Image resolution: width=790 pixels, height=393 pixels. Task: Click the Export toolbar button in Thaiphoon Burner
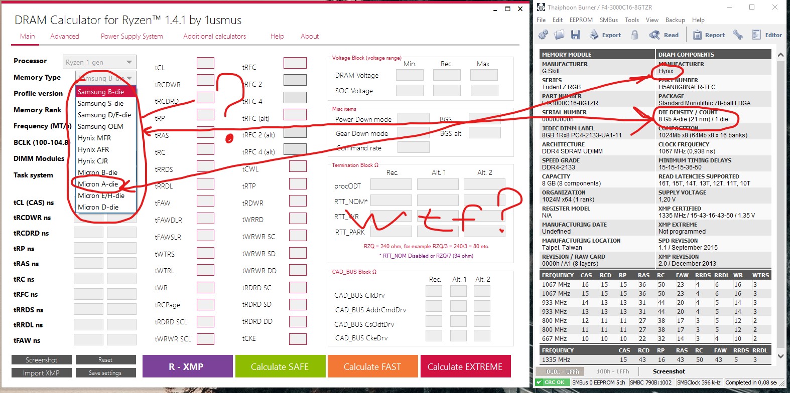(605, 35)
